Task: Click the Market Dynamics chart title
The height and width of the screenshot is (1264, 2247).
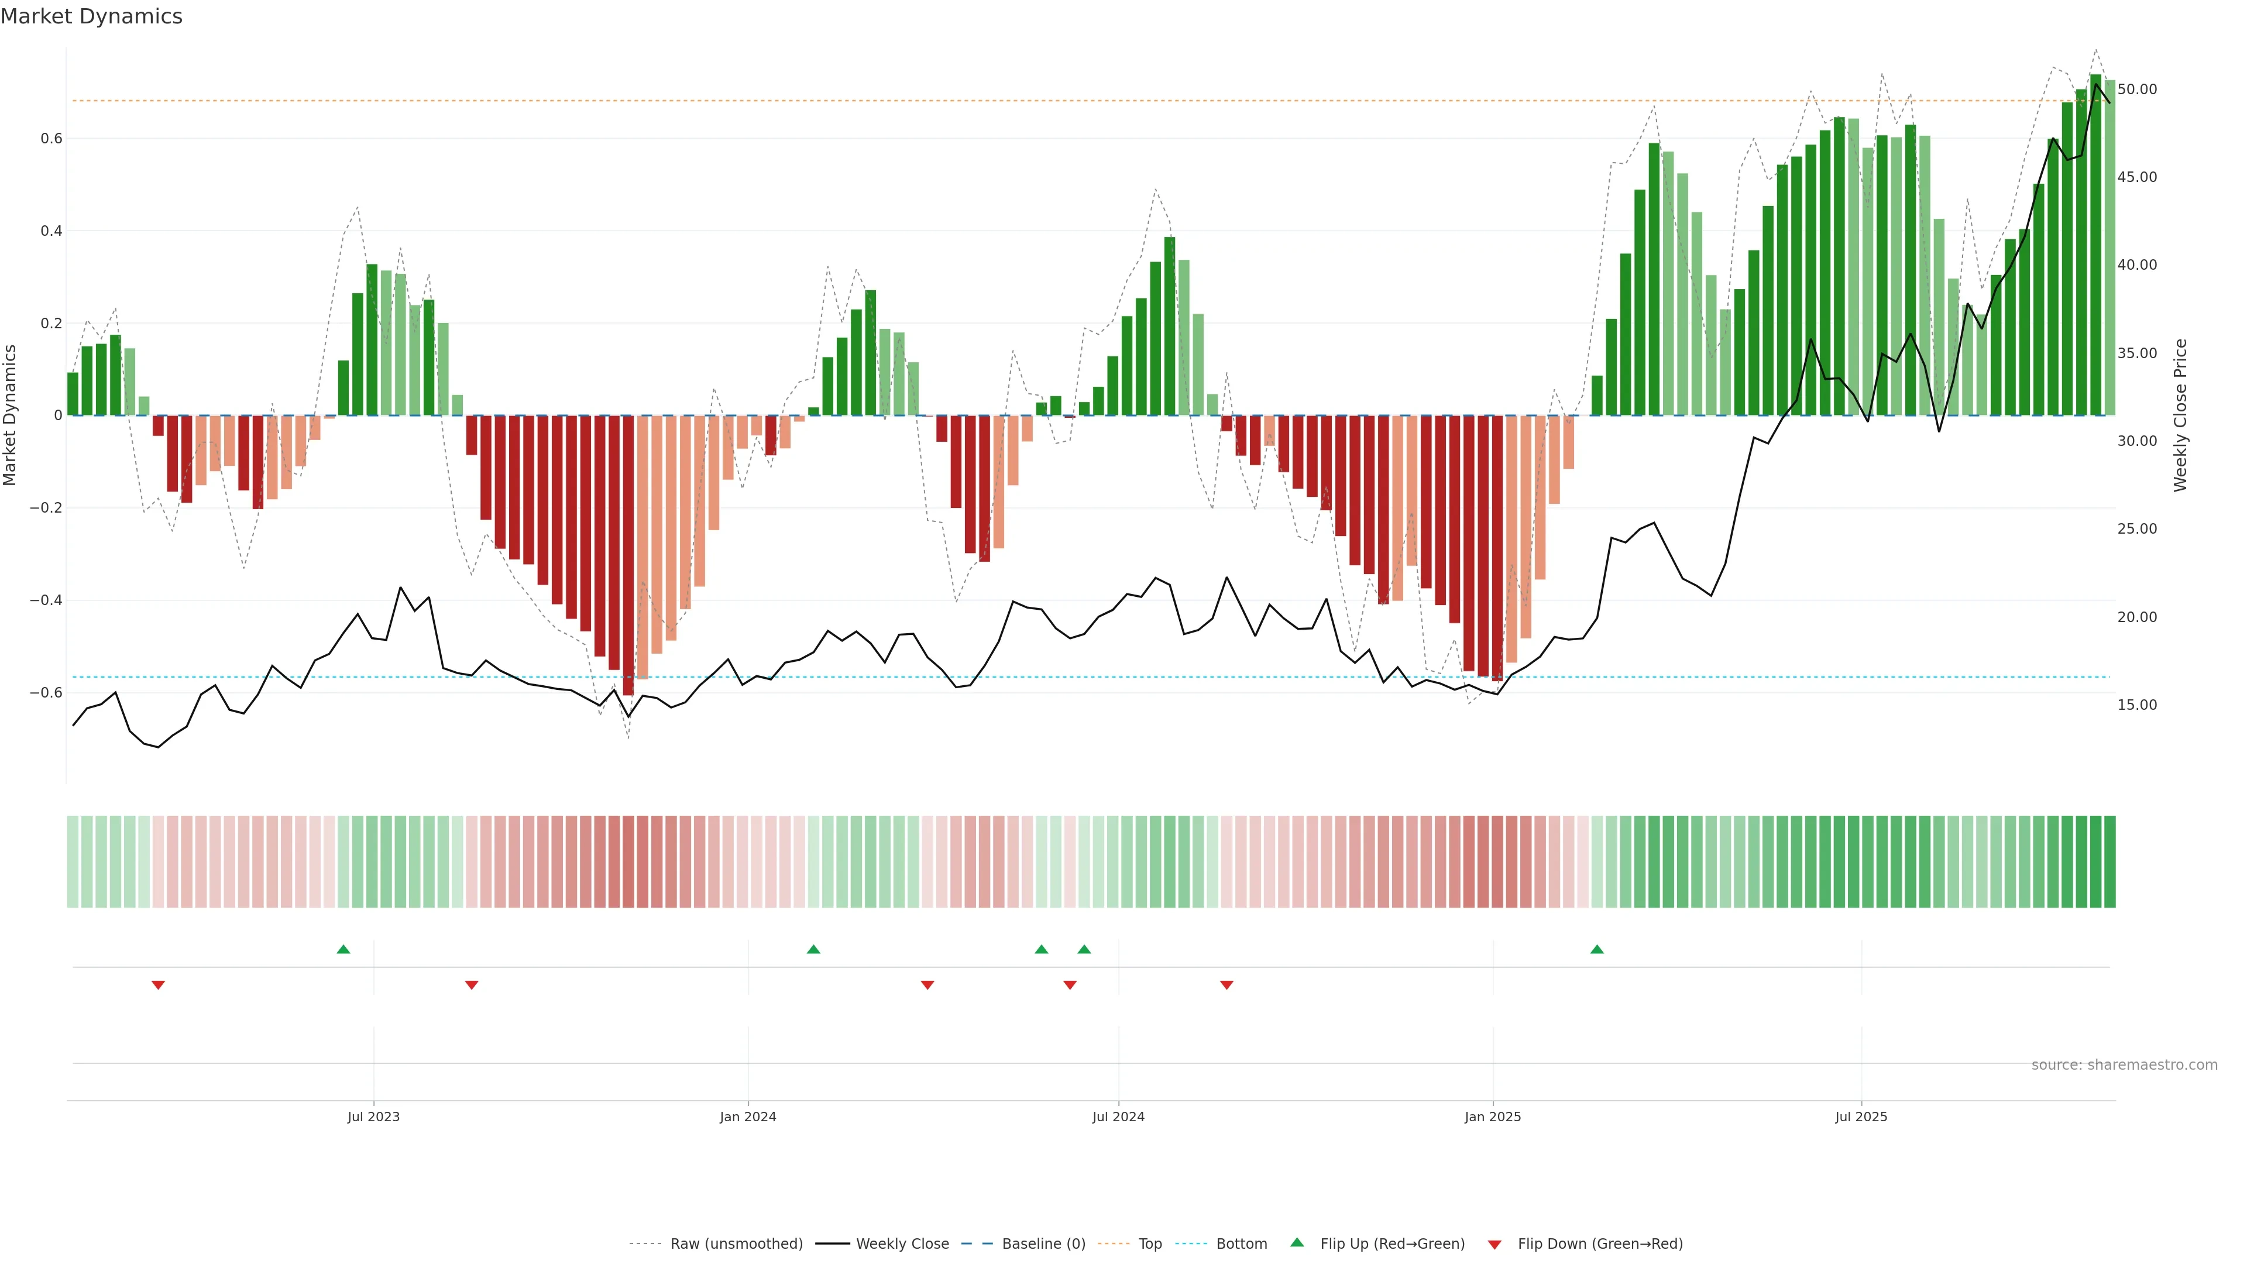Action: click(92, 16)
